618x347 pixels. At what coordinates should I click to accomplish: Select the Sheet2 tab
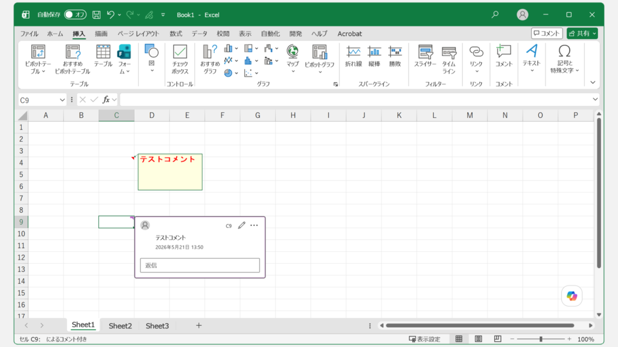(x=120, y=326)
